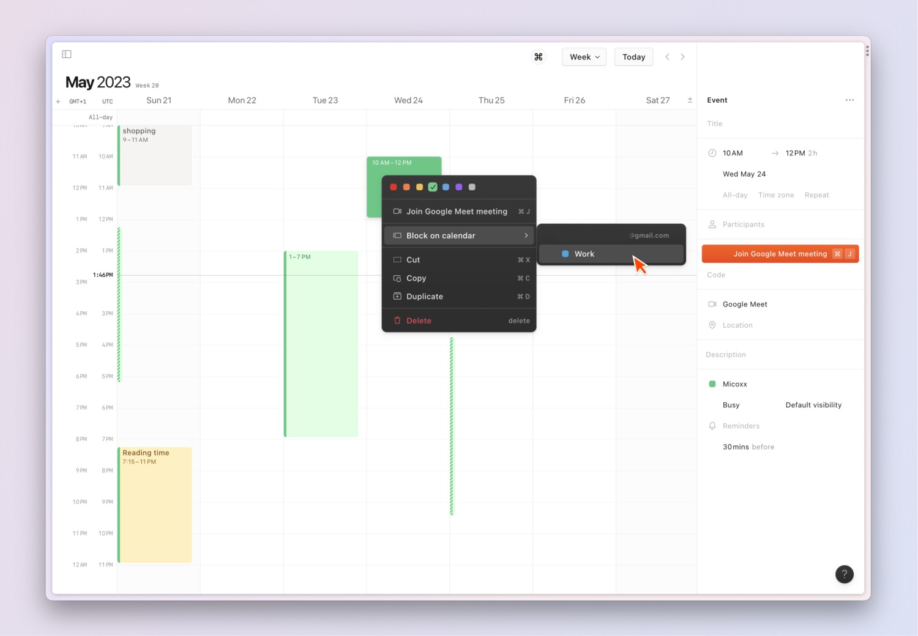Click the UTC time zone label
This screenshot has height=636, width=918.
pyautogui.click(x=108, y=102)
